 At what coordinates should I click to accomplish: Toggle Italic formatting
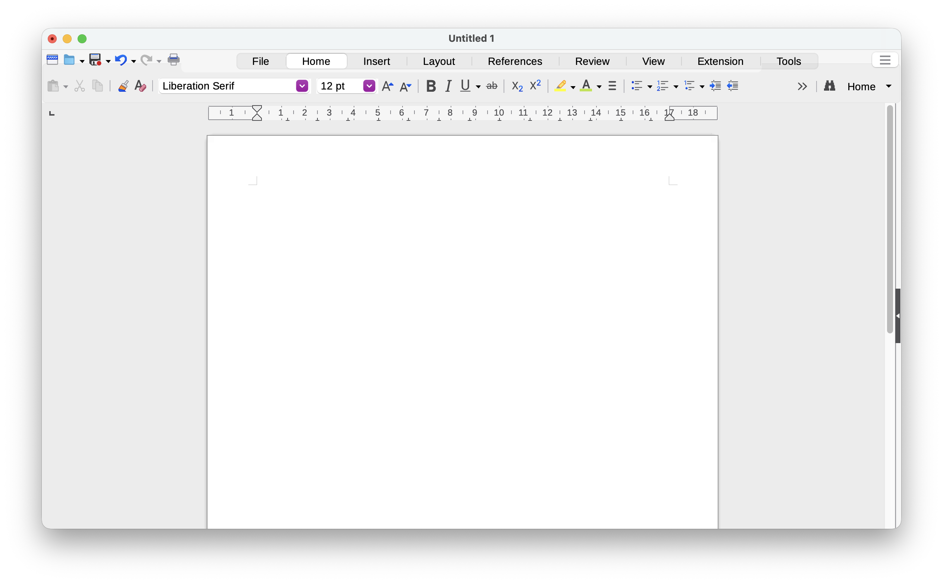pos(448,86)
